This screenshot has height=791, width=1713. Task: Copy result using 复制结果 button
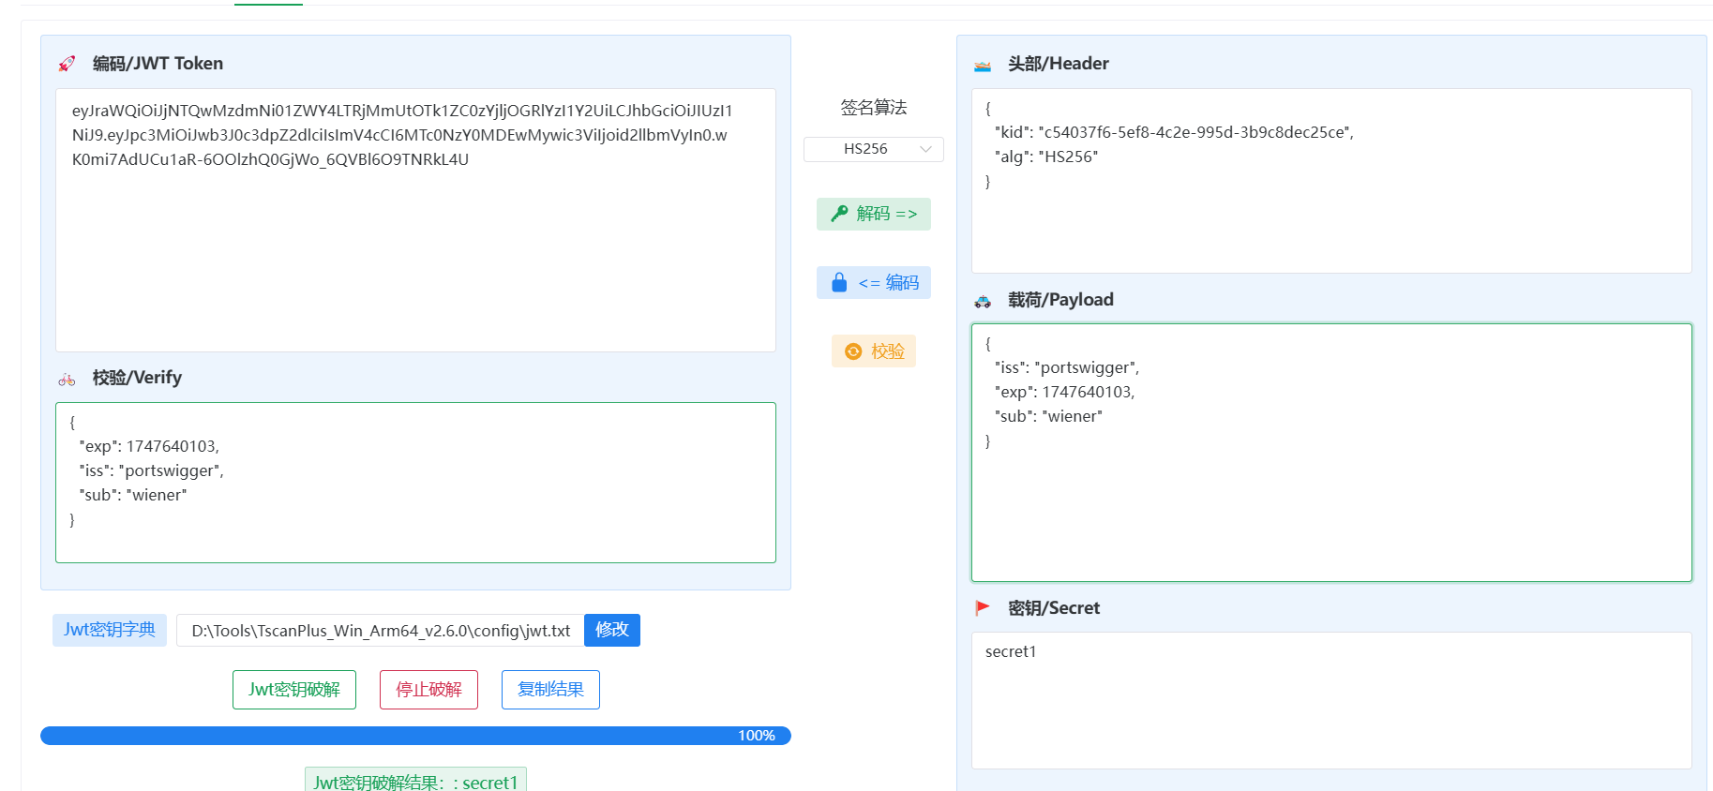(x=550, y=690)
